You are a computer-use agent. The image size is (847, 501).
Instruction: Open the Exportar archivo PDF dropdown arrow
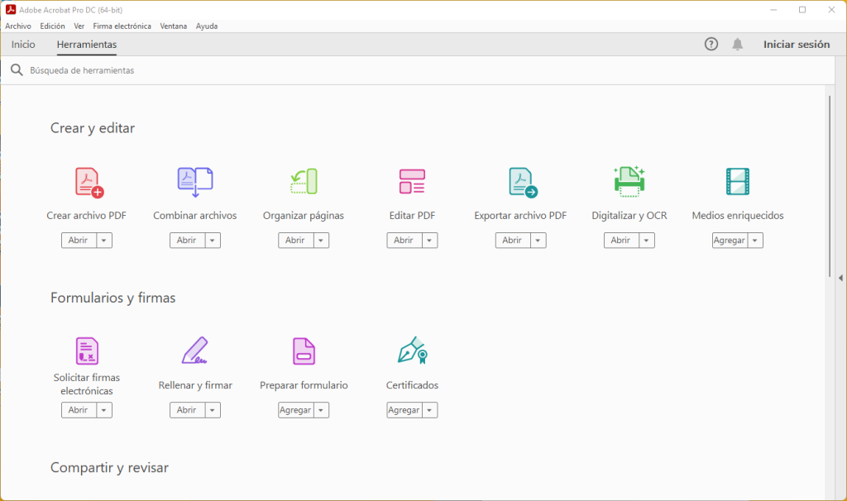(538, 241)
